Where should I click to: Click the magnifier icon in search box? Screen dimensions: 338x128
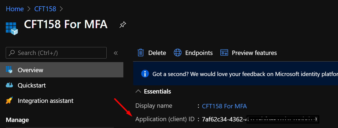click(12, 53)
